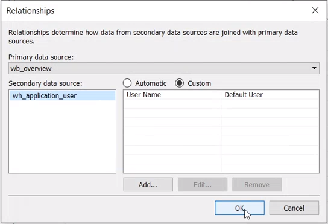This screenshot has height=224, width=328.
Task: Click the Cancel button
Action: coord(294,208)
